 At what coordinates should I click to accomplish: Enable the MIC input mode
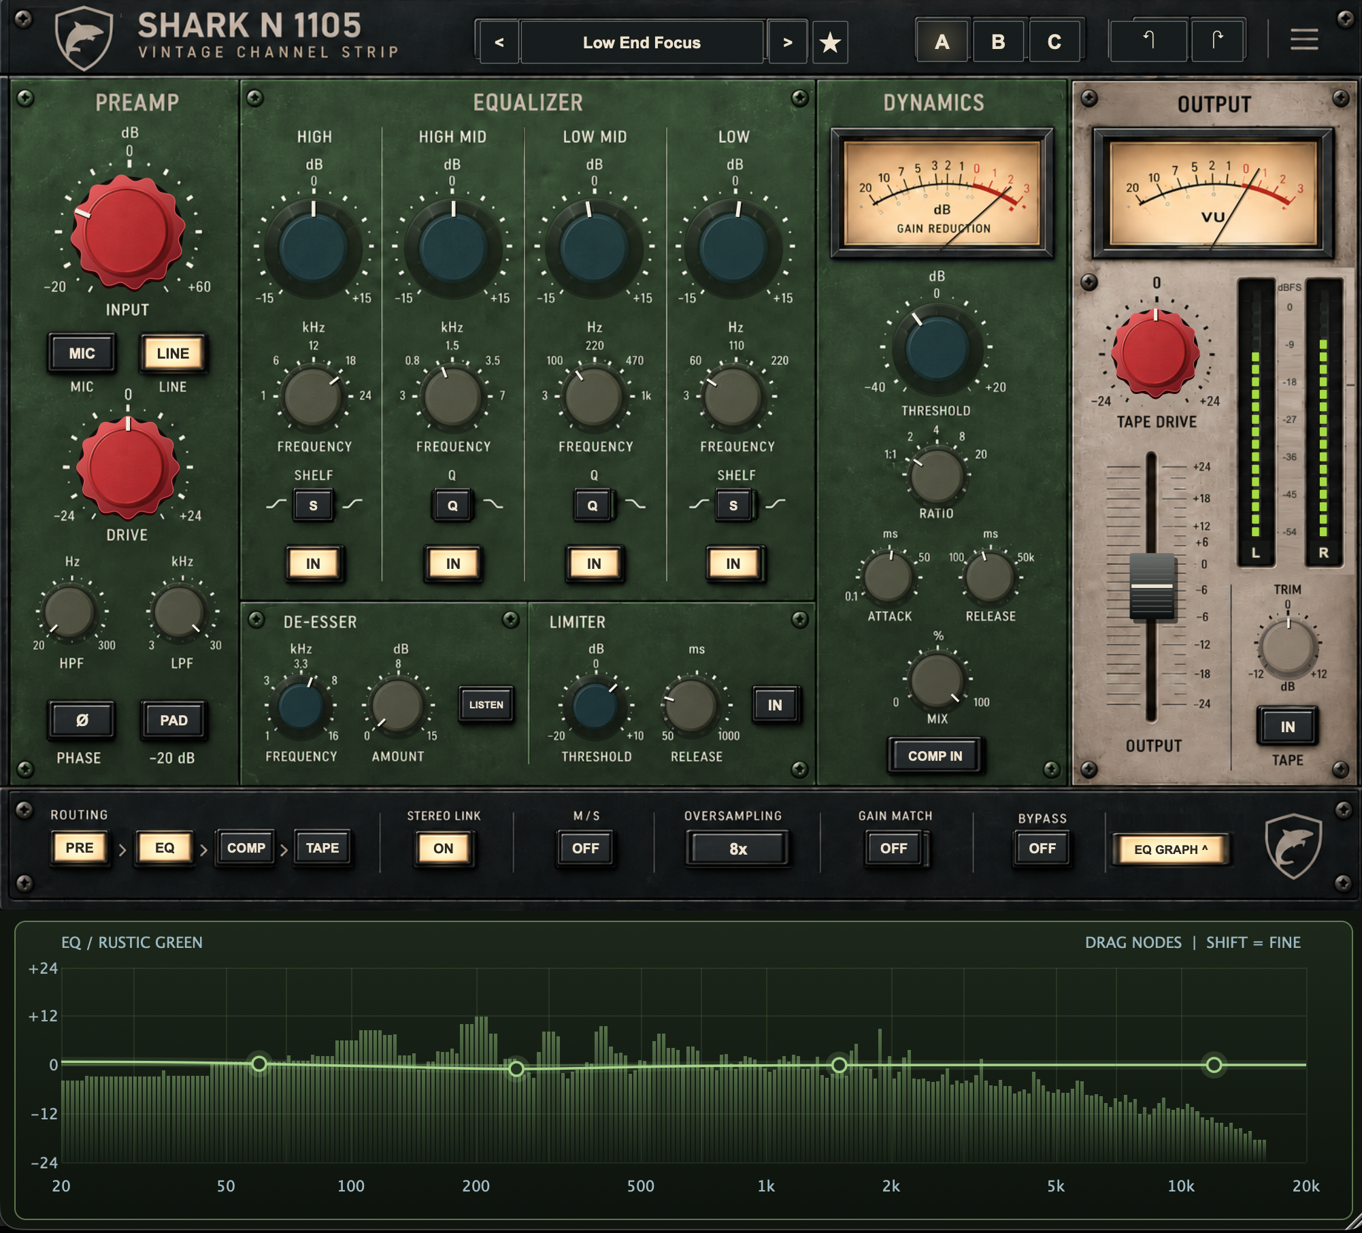point(82,353)
